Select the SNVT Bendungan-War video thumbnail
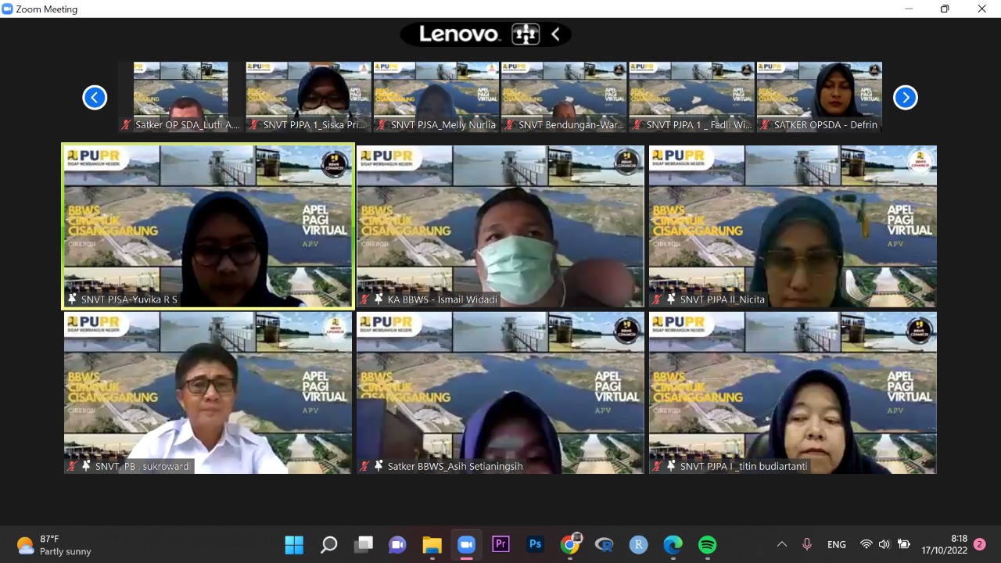Image resolution: width=1001 pixels, height=563 pixels. tap(563, 97)
